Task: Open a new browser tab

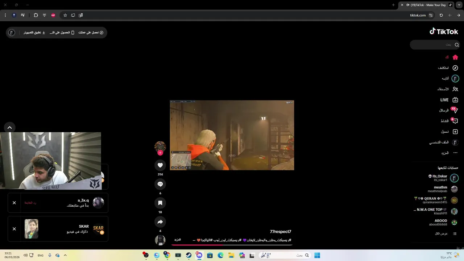Action: (393, 5)
